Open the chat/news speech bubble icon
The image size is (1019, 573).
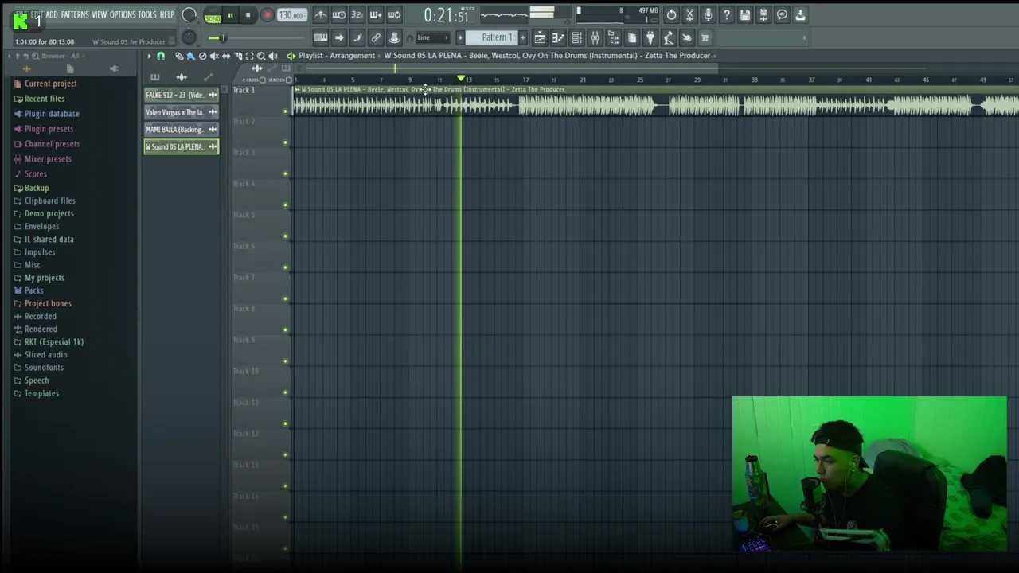(782, 14)
